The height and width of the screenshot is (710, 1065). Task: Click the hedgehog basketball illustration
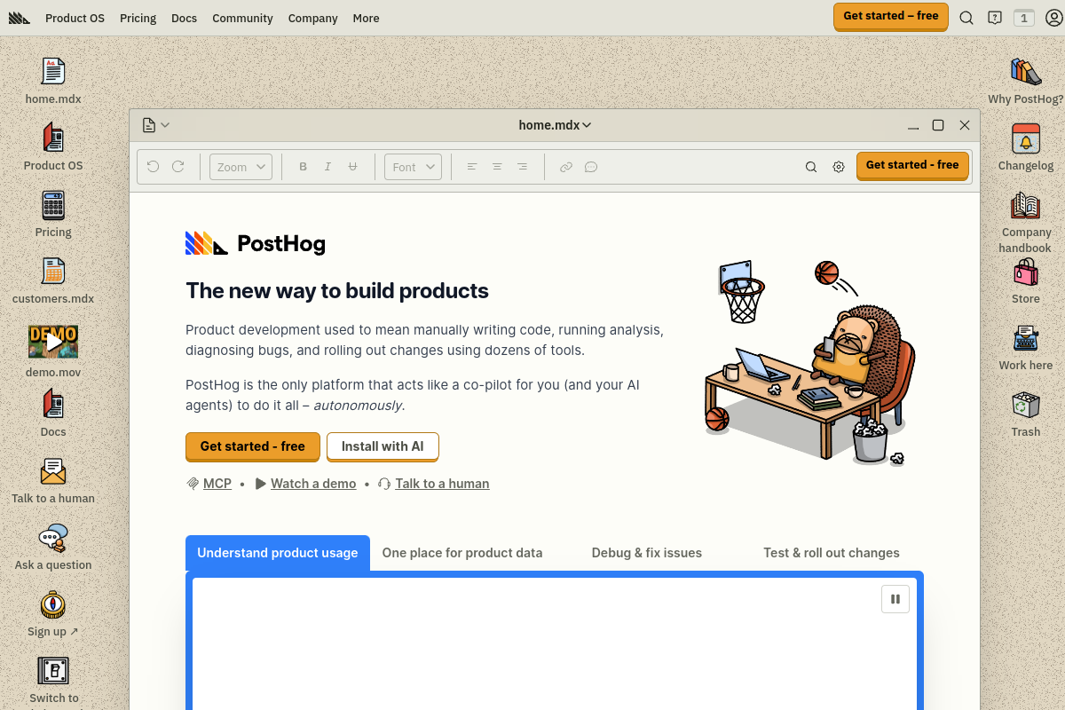[x=809, y=362]
